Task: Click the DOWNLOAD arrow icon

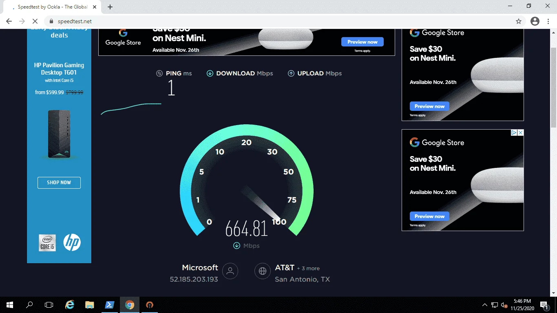Action: click(x=210, y=73)
